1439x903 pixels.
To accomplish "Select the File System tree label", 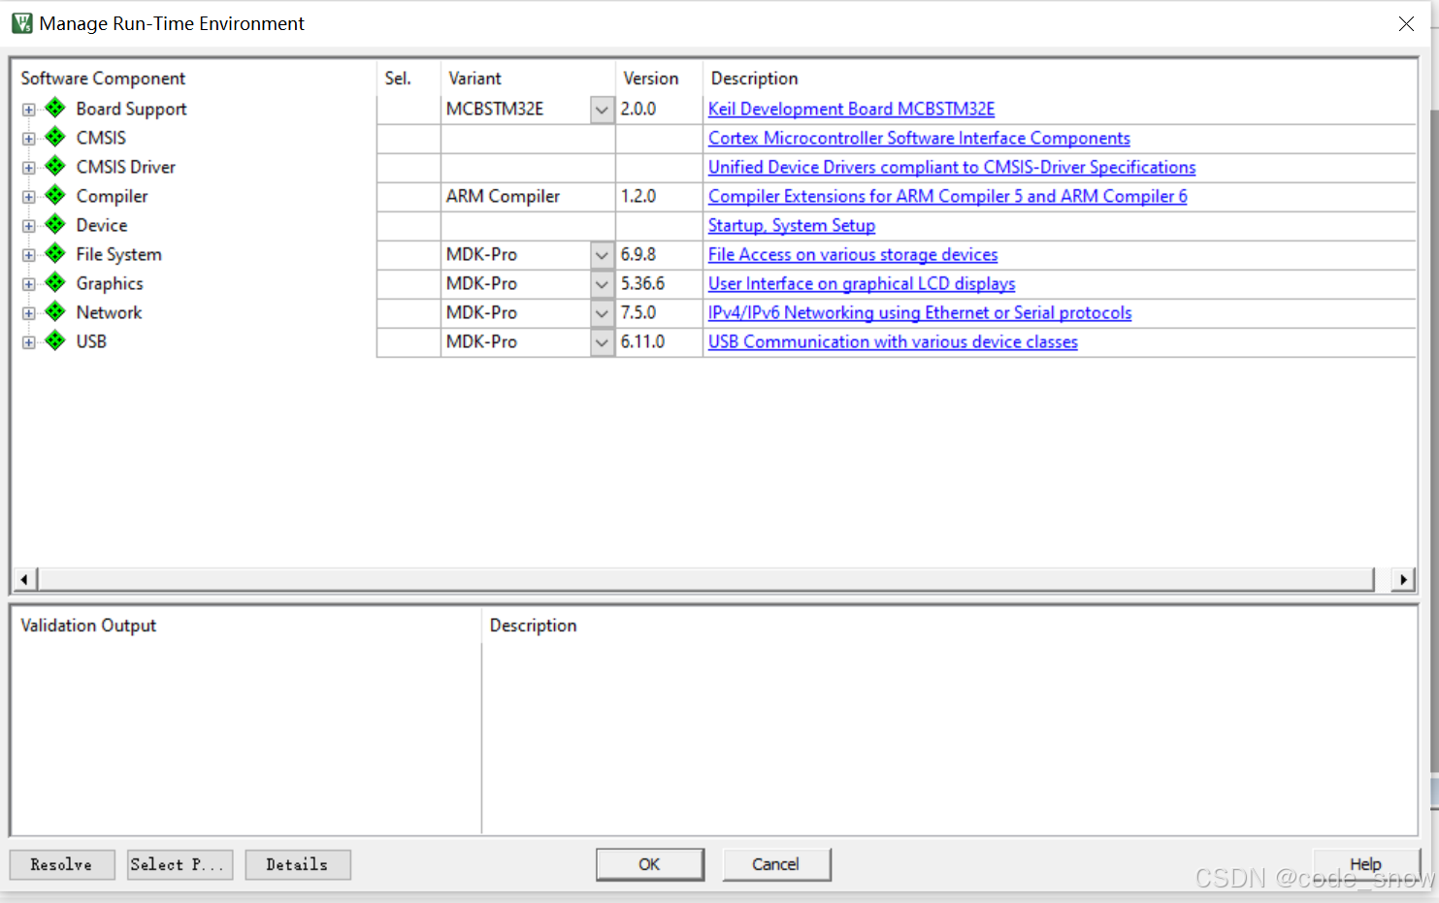I will pos(118,255).
